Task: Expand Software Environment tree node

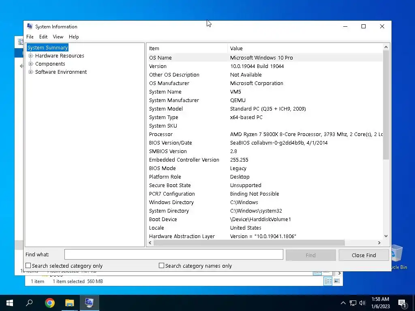Action: [31, 72]
